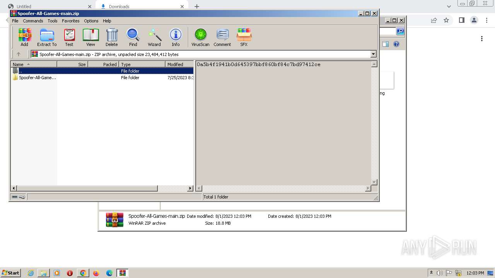Toggle the Chrome side panel icon
495x278 pixels.
click(x=461, y=20)
